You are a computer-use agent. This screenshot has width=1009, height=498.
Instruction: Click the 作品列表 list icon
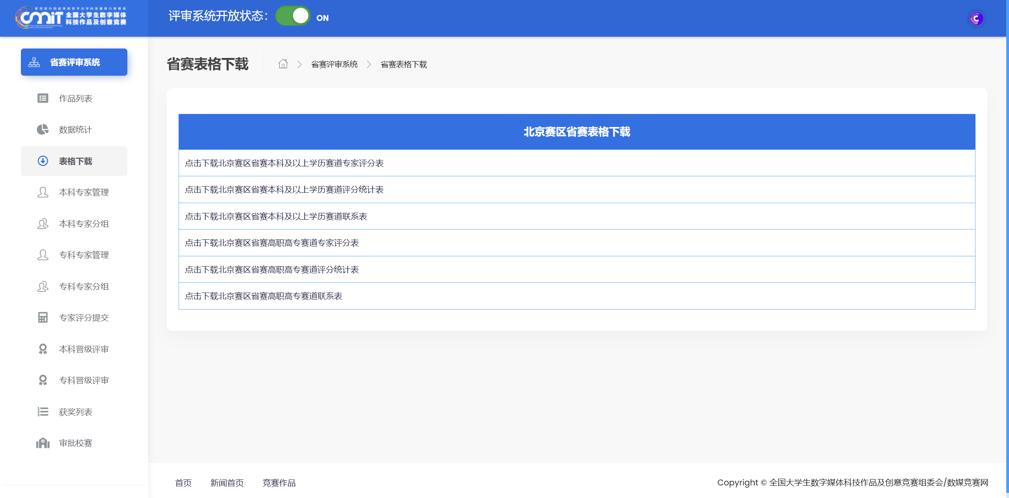pos(43,98)
